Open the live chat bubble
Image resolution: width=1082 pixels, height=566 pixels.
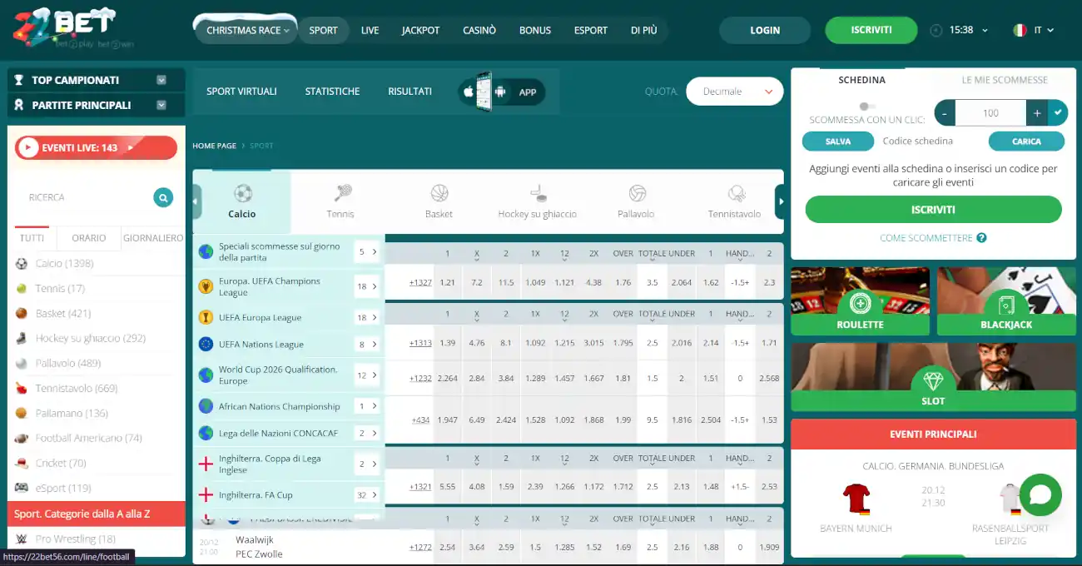tap(1040, 495)
